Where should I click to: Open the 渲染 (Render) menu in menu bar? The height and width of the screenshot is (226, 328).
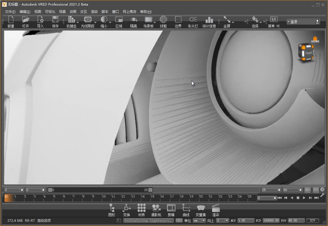94,12
